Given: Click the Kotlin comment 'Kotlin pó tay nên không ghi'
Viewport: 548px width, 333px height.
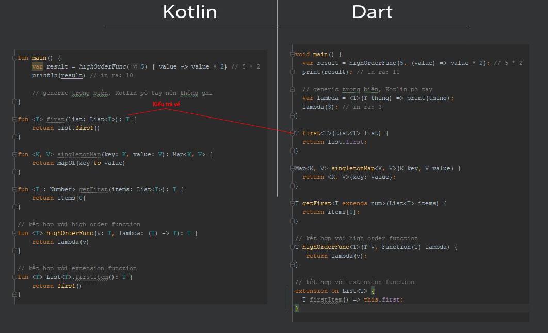Looking at the screenshot, I should tap(164, 93).
